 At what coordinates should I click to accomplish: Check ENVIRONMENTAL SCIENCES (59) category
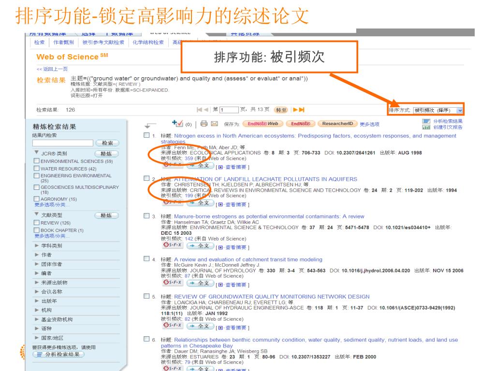(x=37, y=161)
